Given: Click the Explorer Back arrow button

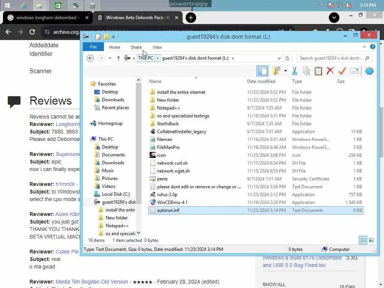Looking at the screenshot, I should 90,58.
